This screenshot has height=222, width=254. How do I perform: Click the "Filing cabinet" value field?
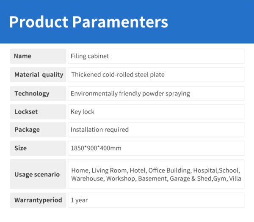156,56
